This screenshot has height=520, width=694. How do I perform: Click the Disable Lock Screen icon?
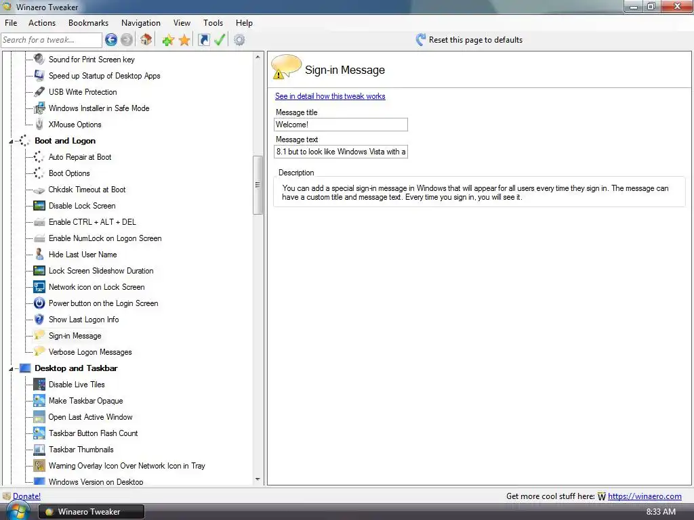pos(39,205)
